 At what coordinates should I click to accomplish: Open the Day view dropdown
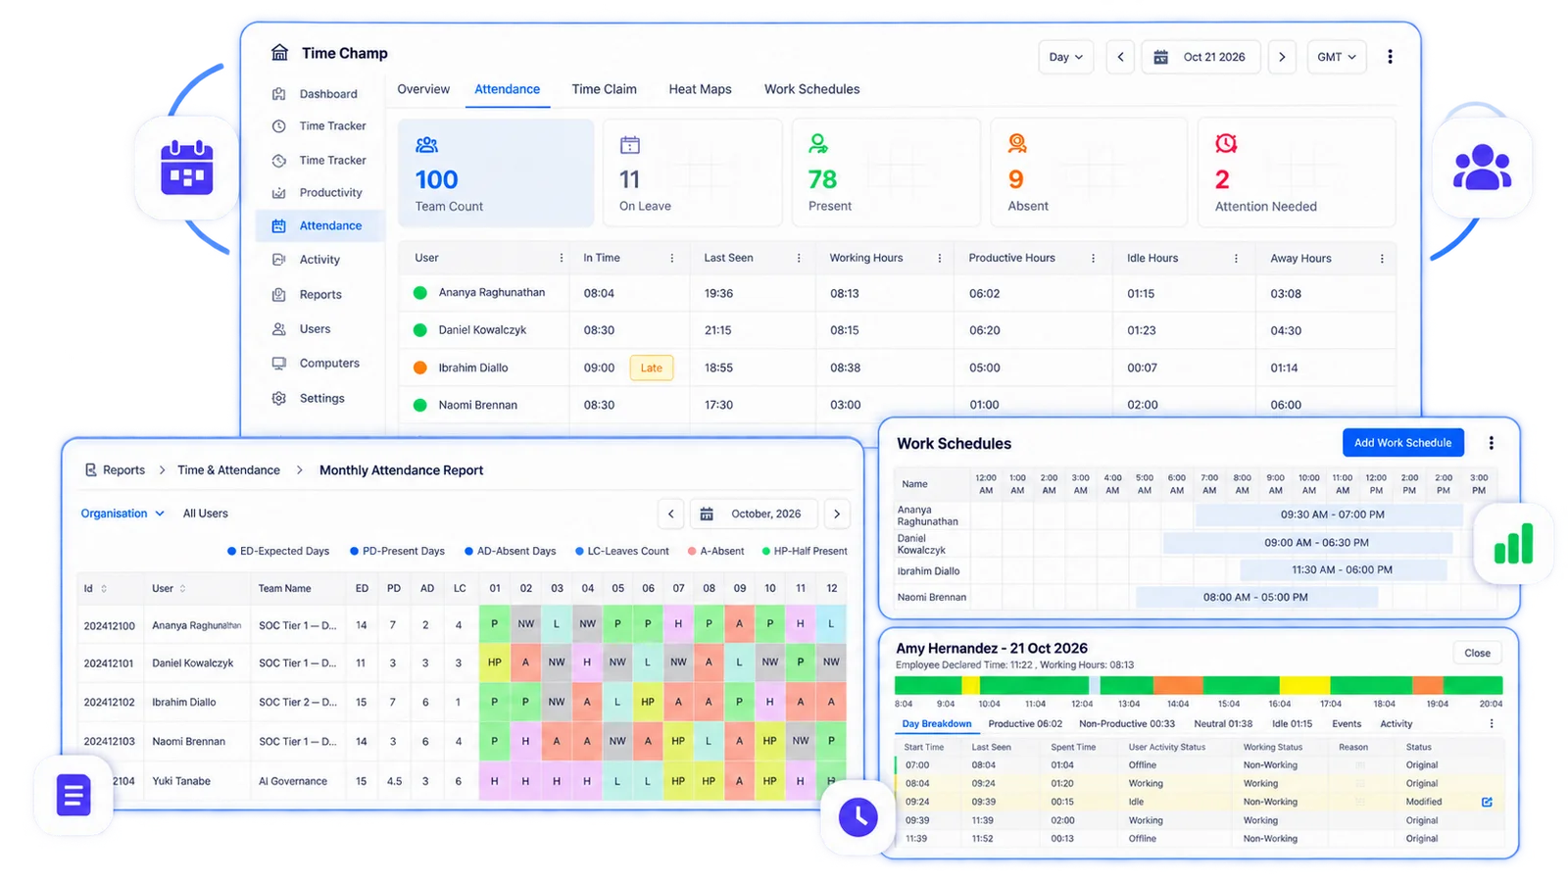coord(1065,57)
